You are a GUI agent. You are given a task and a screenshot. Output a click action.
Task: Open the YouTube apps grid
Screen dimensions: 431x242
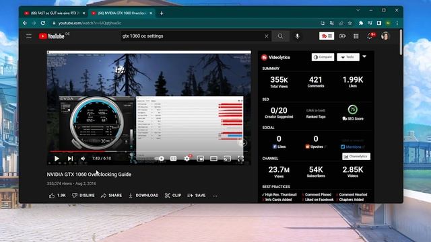[x=356, y=36]
